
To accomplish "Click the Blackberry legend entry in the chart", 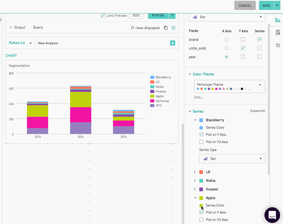I will coord(161,77).
